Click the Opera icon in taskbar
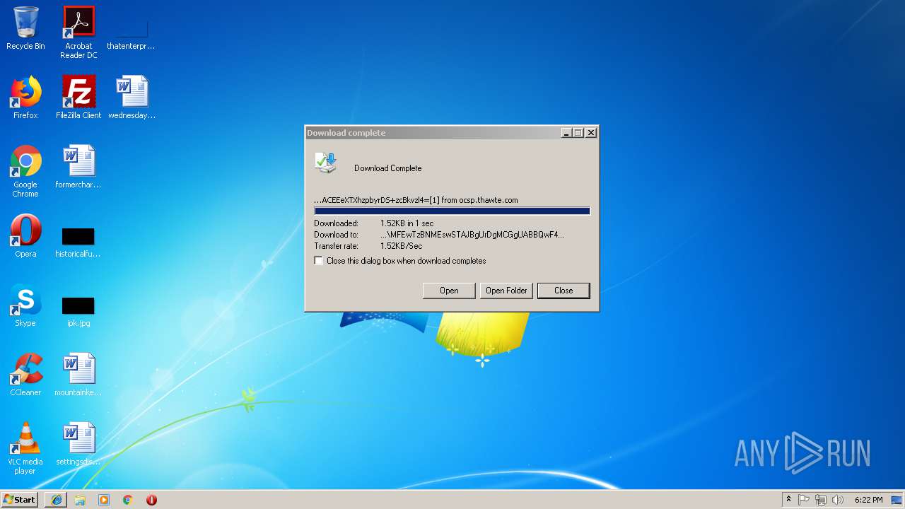 point(151,500)
